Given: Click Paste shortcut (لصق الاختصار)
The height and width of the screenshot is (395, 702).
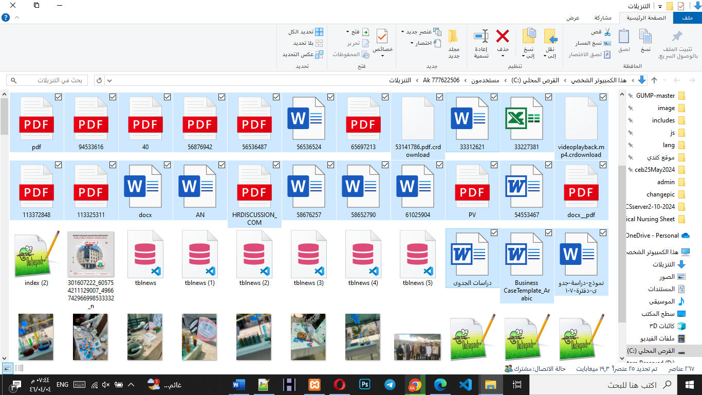Looking at the screenshot, I should click(590, 54).
